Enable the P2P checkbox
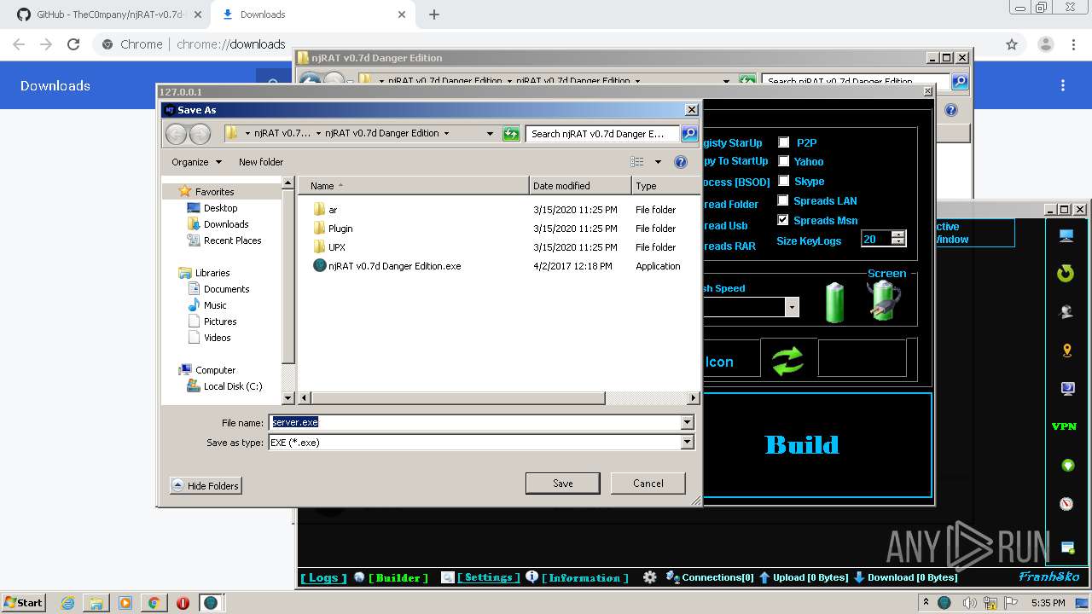The width and height of the screenshot is (1092, 614). coord(783,142)
